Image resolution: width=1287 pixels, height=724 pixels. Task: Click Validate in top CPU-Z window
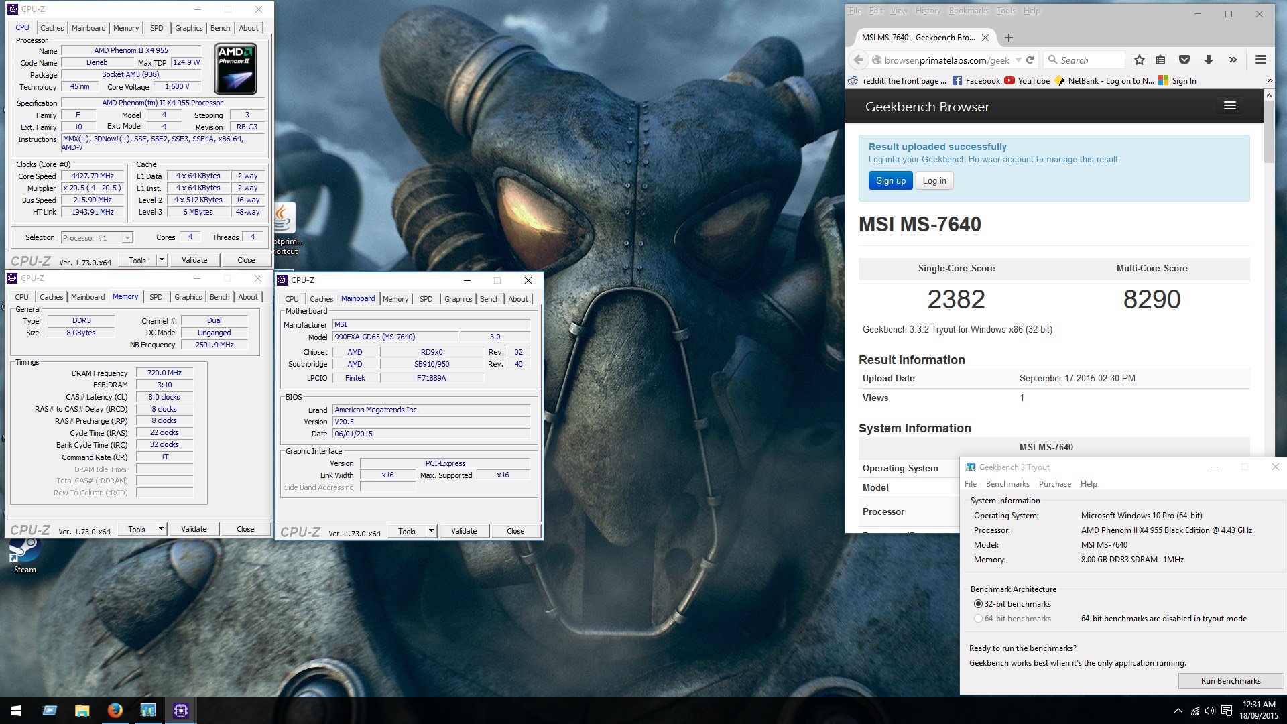[194, 260]
